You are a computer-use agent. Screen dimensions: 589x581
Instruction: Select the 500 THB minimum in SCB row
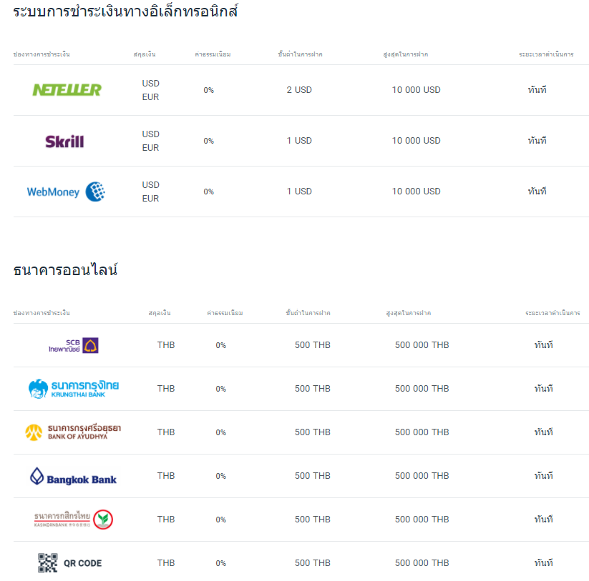tap(313, 345)
